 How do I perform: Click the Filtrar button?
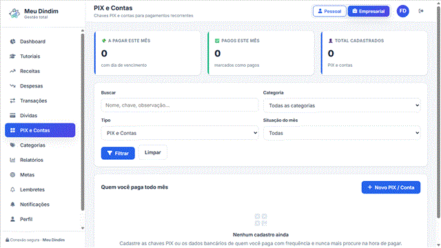pos(118,153)
